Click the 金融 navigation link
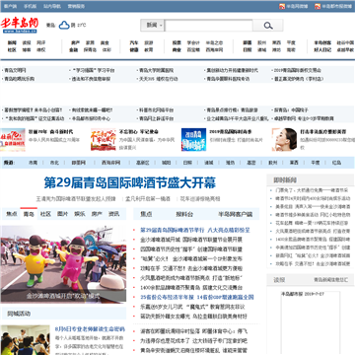 pos(74,50)
